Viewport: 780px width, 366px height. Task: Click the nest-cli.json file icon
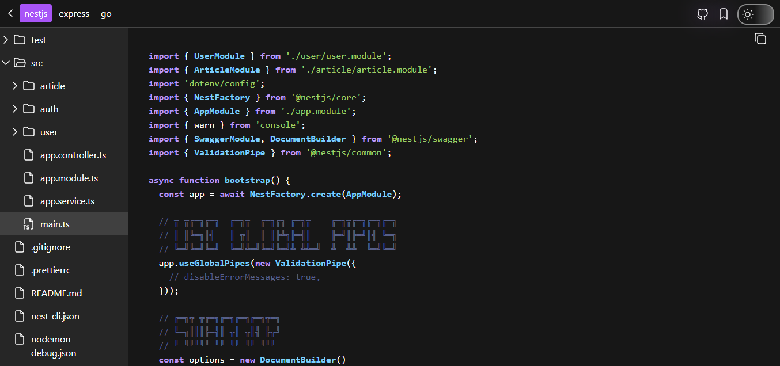click(20, 316)
